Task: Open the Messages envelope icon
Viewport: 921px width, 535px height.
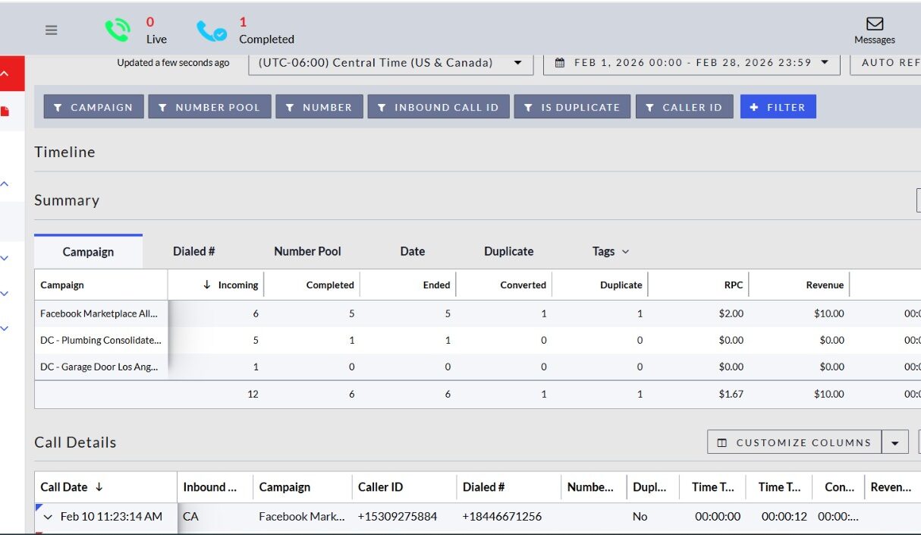Action: pyautogui.click(x=875, y=24)
